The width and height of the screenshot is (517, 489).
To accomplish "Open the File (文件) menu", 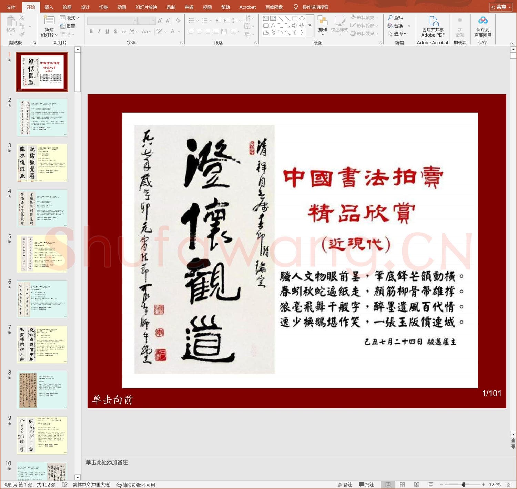I will coord(11,7).
